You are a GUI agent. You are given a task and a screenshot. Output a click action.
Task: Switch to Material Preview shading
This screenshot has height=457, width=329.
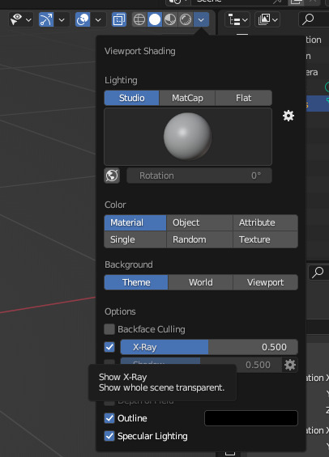170,20
